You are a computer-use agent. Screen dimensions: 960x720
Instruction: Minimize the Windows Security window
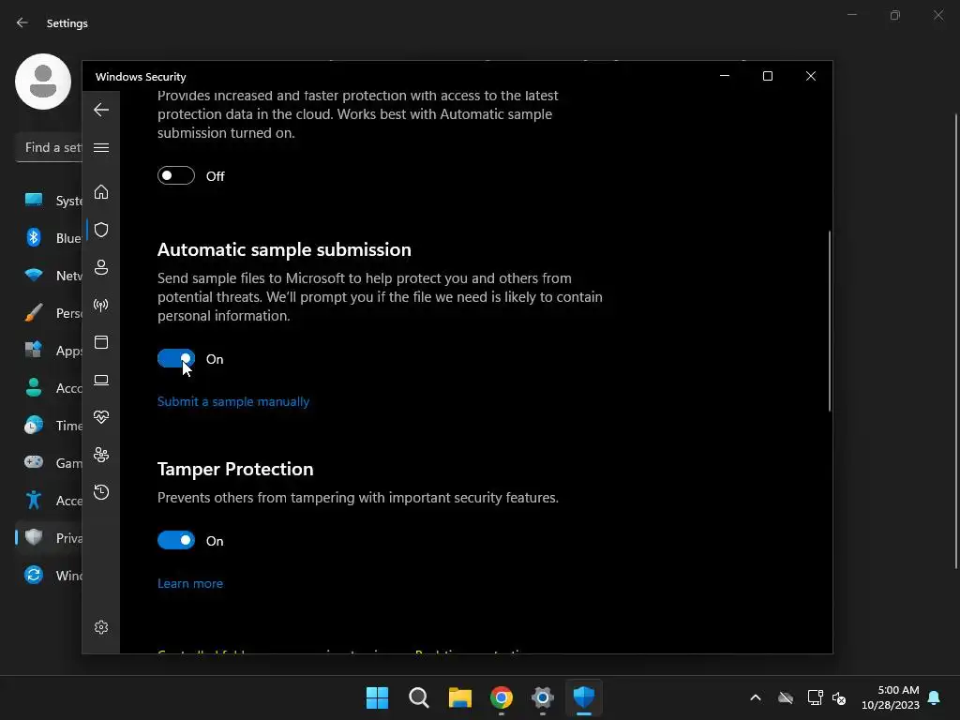pyautogui.click(x=725, y=76)
